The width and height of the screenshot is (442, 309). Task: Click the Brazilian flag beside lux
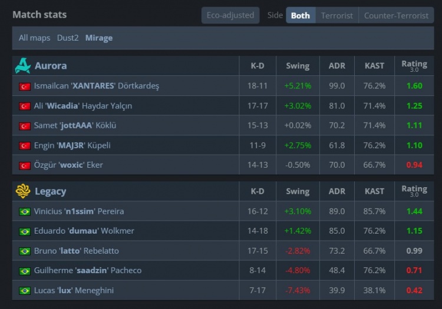click(x=25, y=291)
